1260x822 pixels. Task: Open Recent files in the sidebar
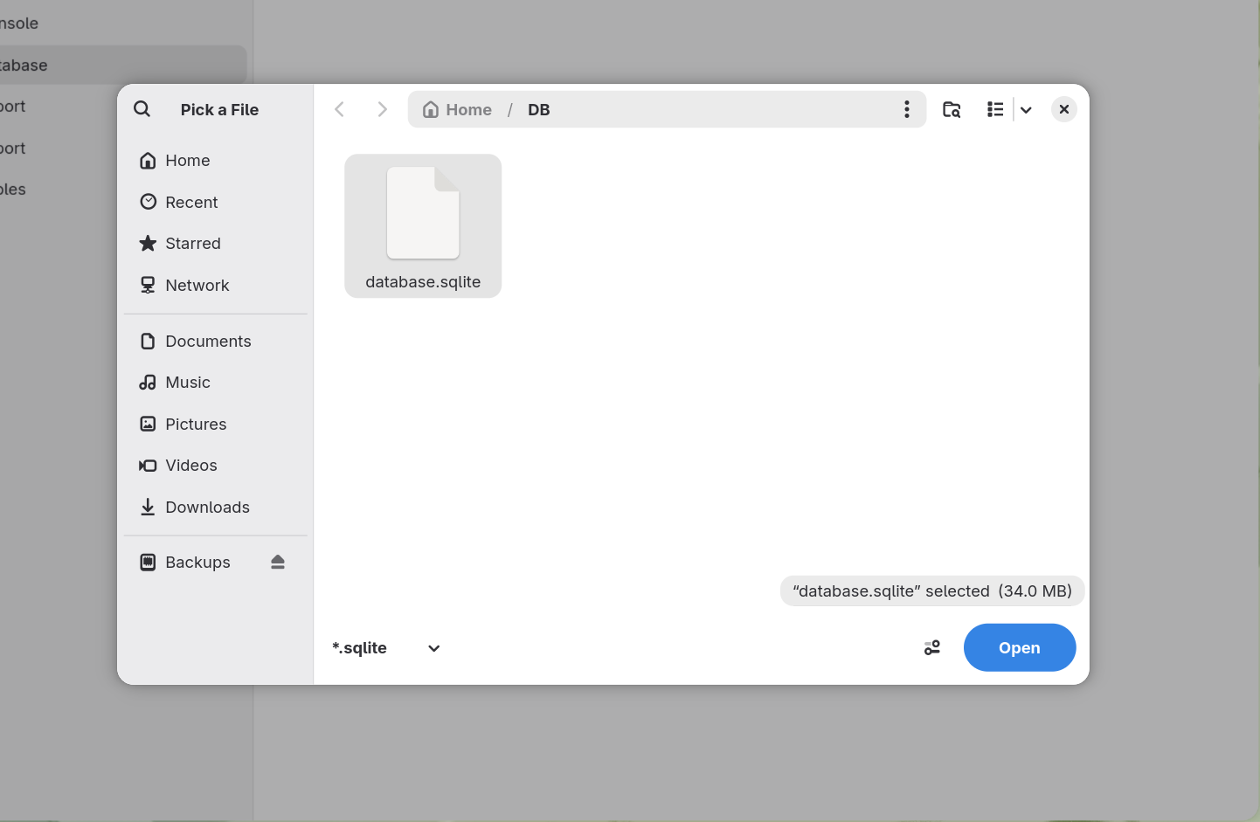click(x=215, y=202)
